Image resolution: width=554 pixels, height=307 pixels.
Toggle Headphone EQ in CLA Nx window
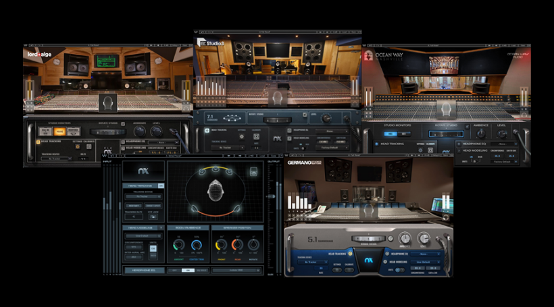click(x=123, y=142)
